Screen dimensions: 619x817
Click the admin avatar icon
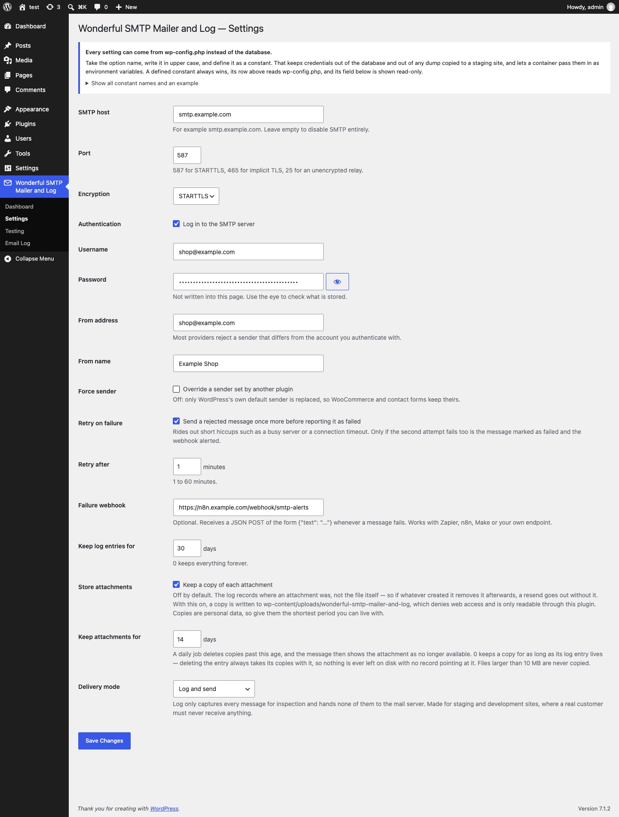point(610,7)
